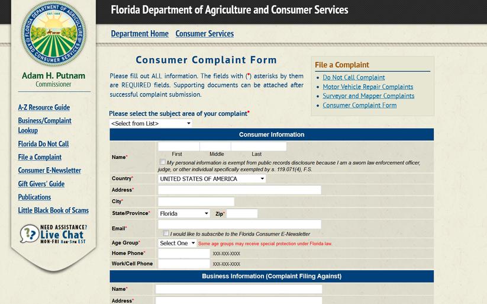Viewport: 487px width, 304px height.
Task: Open the A-Z Resource Guide sidebar link
Action: (x=44, y=107)
